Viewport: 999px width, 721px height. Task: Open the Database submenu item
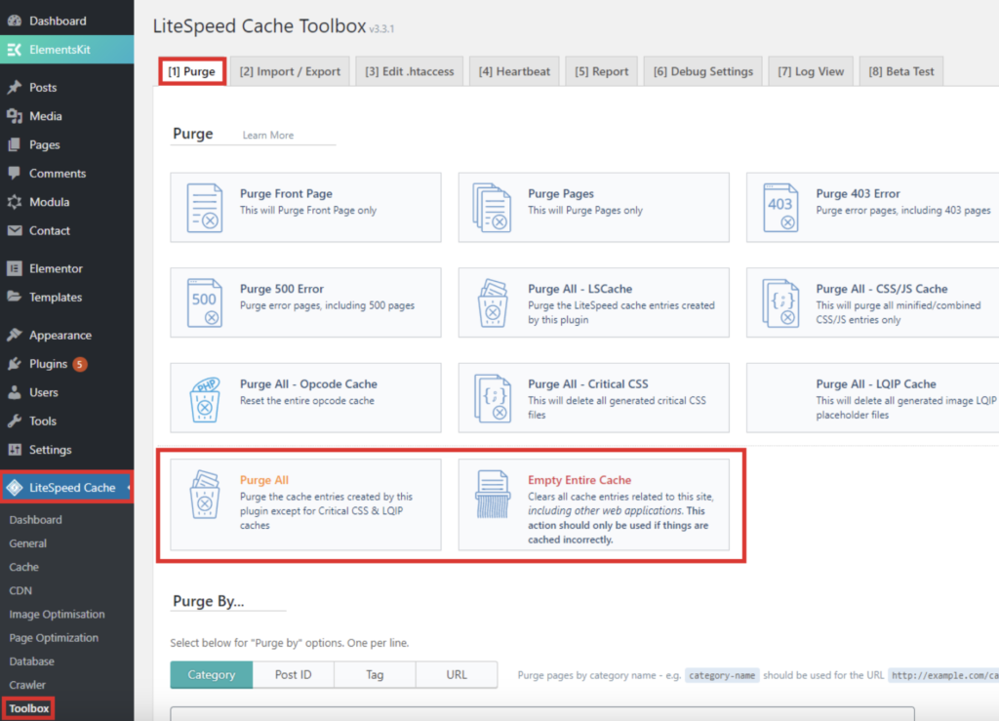tap(32, 661)
